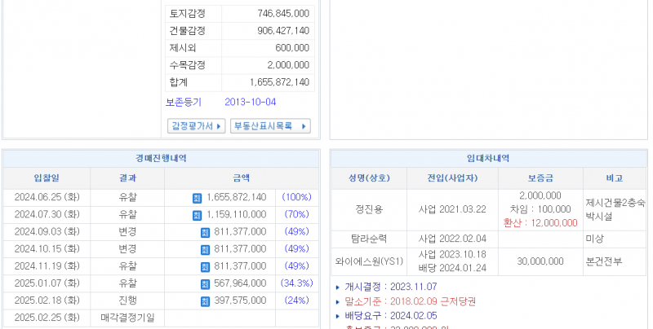653x329 pixels.
Task: Open the 부동산표시목록 property list
Action: click(270, 126)
